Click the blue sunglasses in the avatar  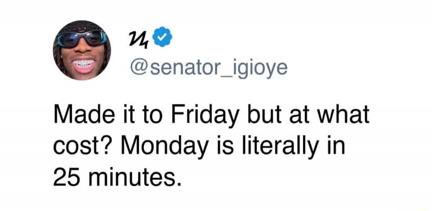pos(82,38)
